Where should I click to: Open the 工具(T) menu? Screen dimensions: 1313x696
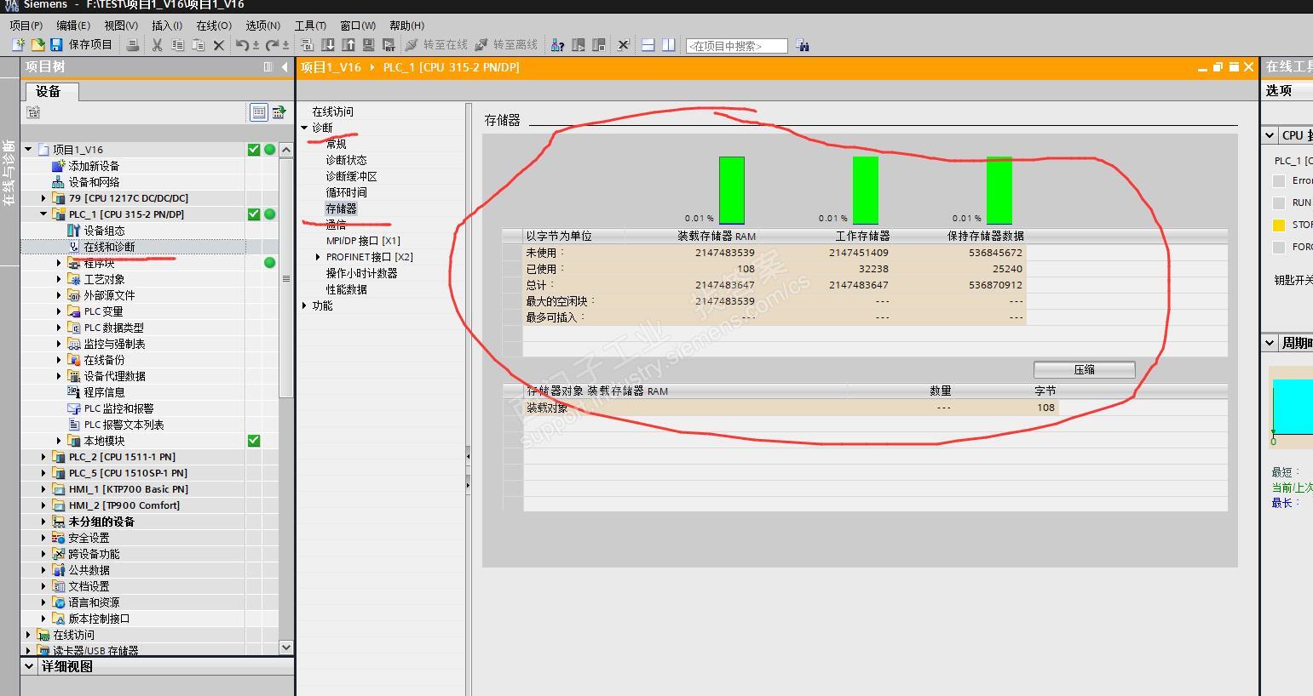pyautogui.click(x=310, y=26)
